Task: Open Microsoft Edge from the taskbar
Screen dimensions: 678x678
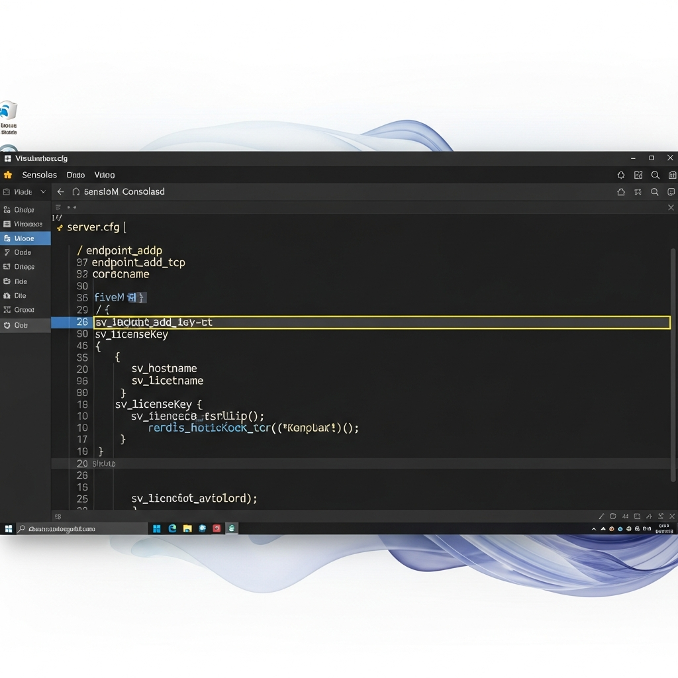Action: [x=172, y=528]
